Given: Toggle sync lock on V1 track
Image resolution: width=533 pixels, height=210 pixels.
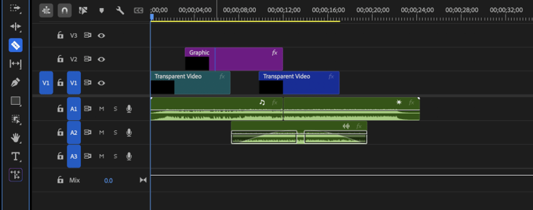Looking at the screenshot, I should 88,83.
